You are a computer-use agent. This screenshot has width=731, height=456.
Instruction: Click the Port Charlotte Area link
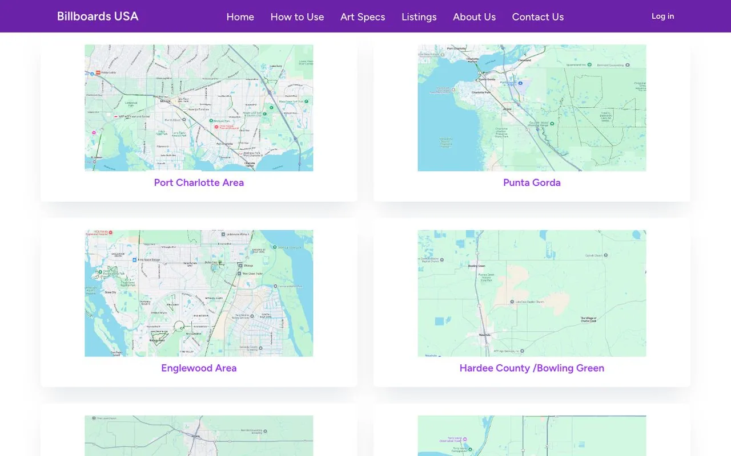pyautogui.click(x=199, y=182)
